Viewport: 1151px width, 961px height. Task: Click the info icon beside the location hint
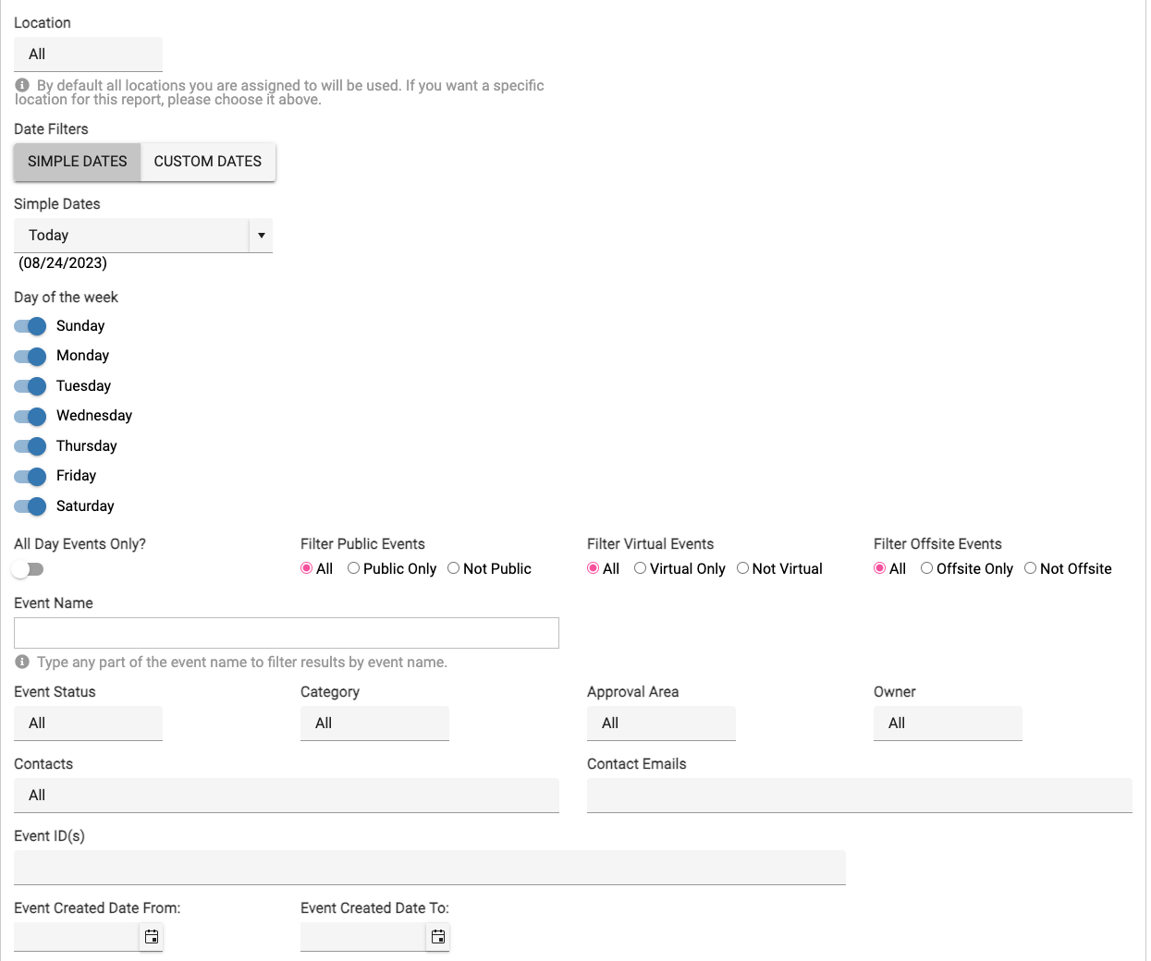22,85
